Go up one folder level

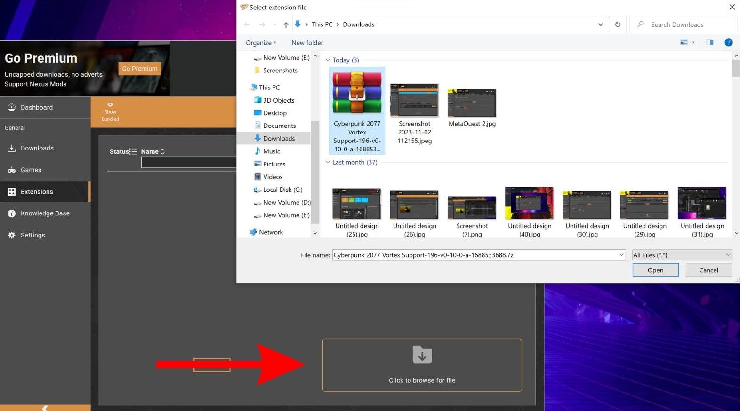pyautogui.click(x=286, y=24)
